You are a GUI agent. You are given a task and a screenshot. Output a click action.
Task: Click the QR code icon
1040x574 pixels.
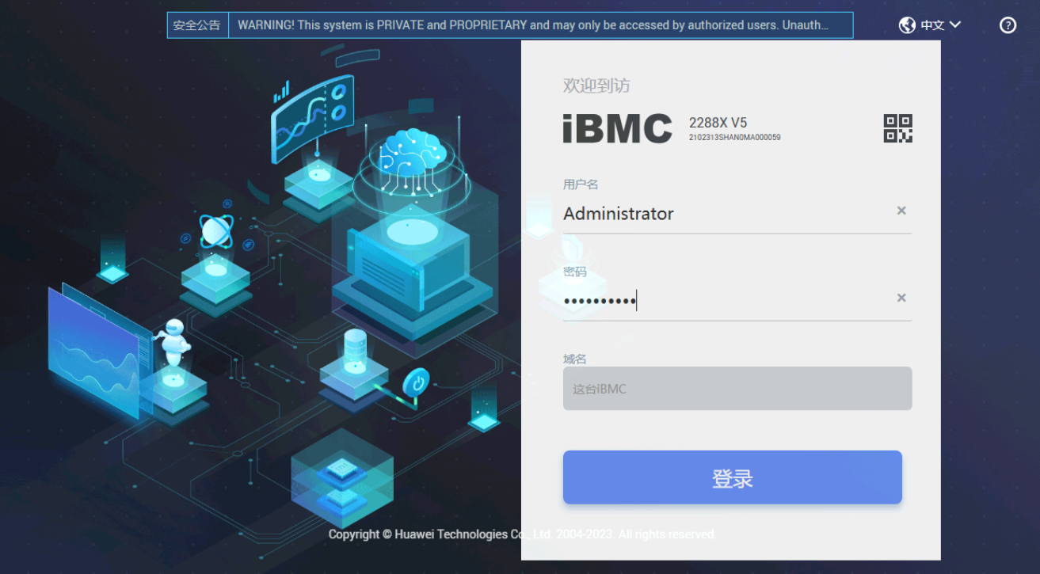pyautogui.click(x=897, y=128)
